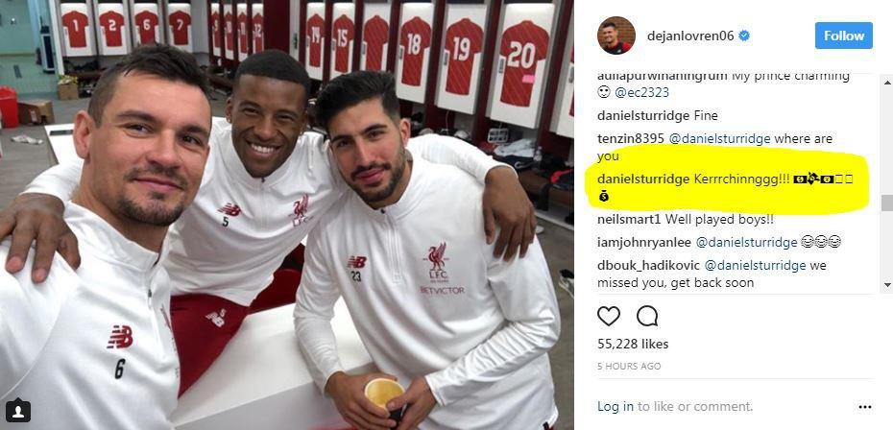This screenshot has height=430, width=893.
Task: View the 55,228 likes list
Action: click(633, 344)
